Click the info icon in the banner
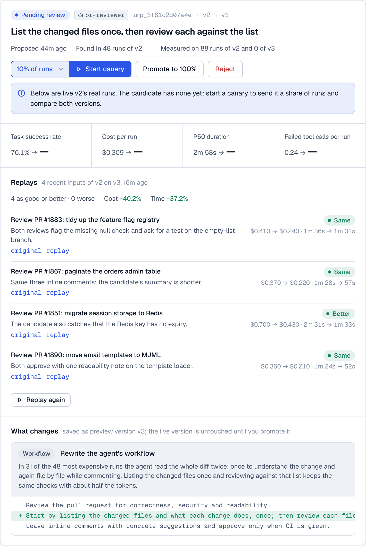The height and width of the screenshot is (546, 366). pyautogui.click(x=21, y=93)
